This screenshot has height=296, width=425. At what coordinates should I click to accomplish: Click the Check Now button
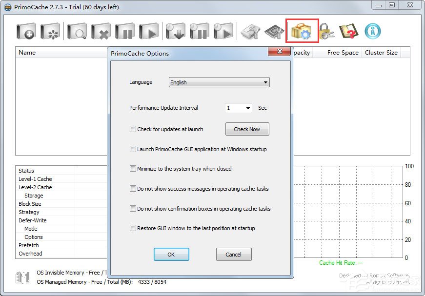point(247,129)
